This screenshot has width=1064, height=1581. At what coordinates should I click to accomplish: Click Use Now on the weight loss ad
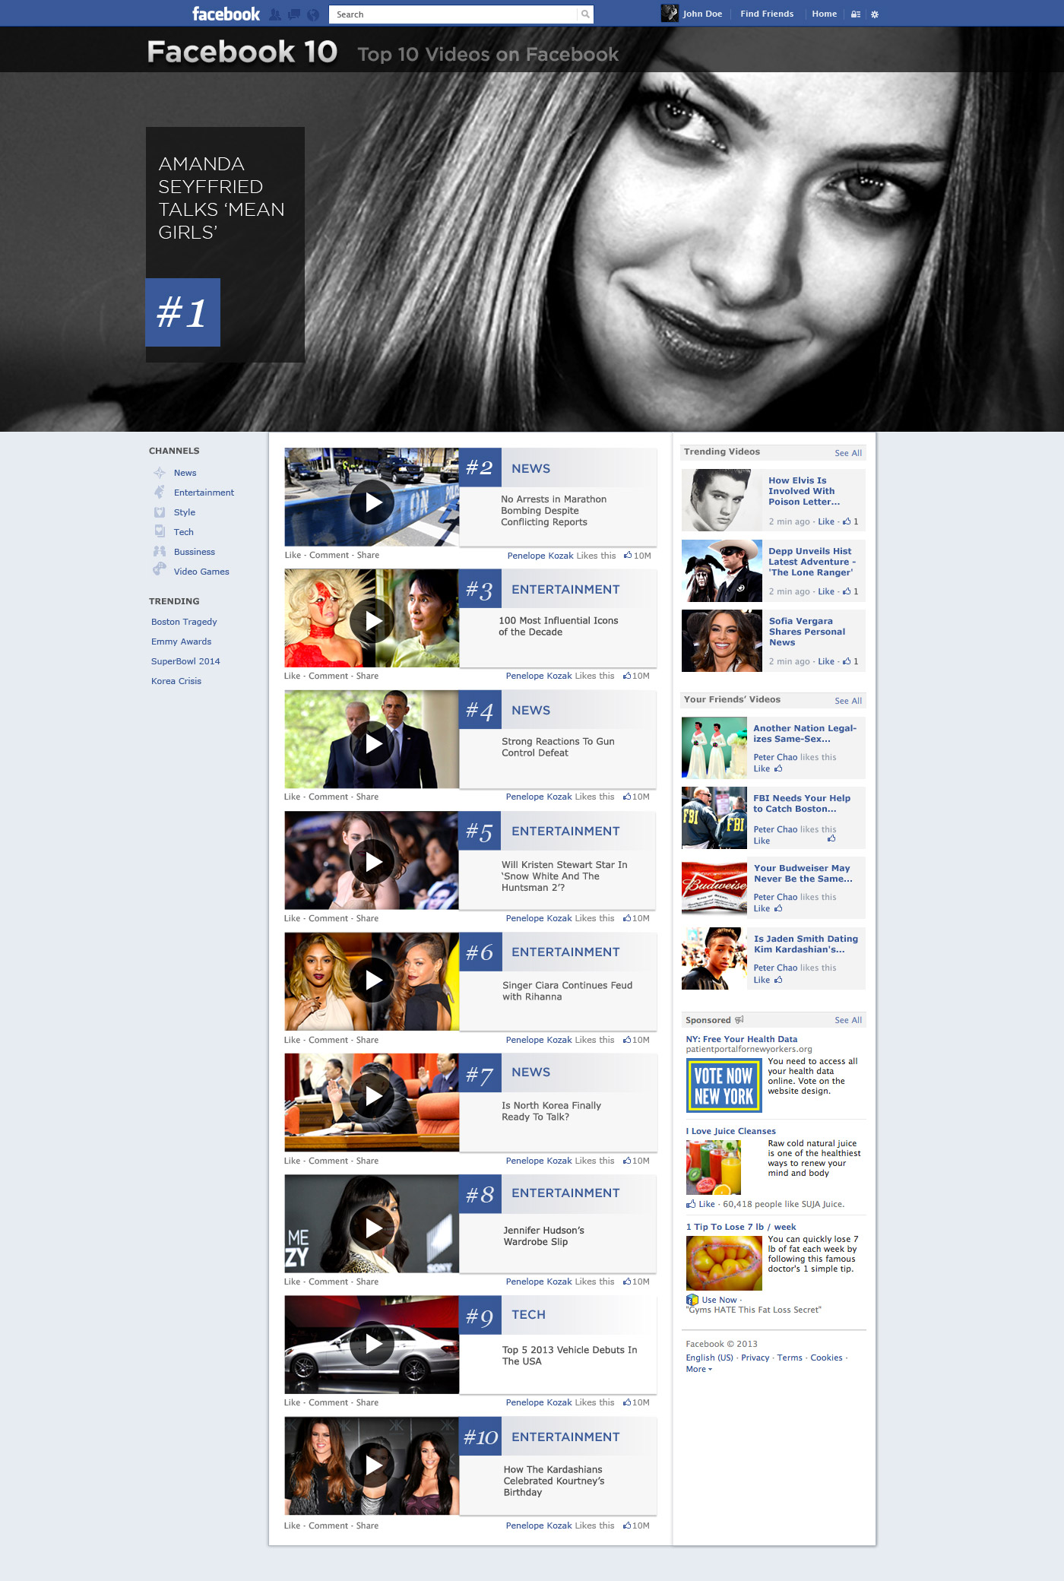coord(719,1300)
